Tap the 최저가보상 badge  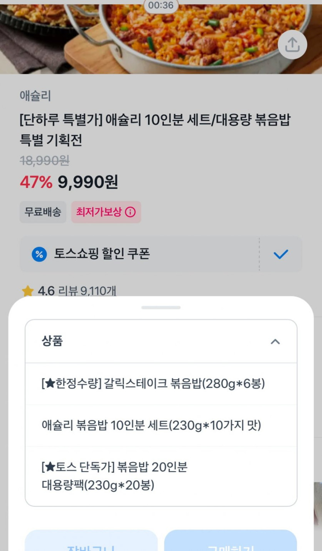[x=99, y=212]
